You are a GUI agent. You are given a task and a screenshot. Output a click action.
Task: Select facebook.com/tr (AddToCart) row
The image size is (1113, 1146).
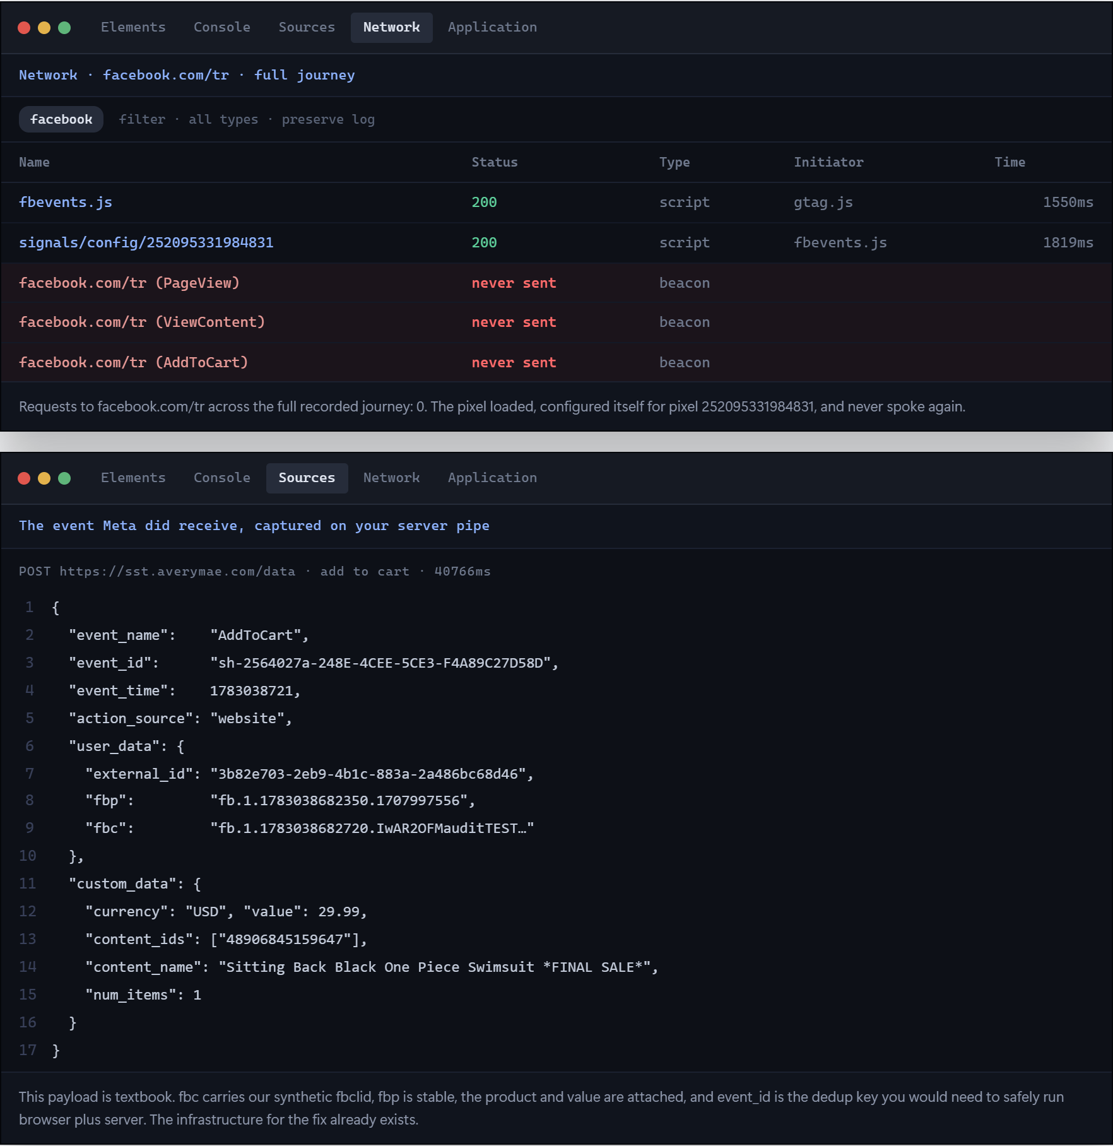coord(556,362)
